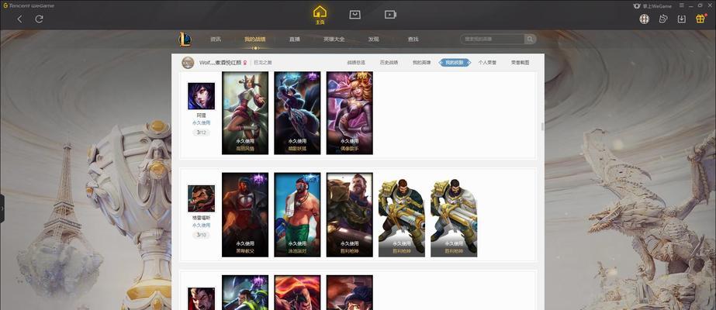Image resolution: width=716 pixels, height=310 pixels.
Task: Select the highlighted 我的皮肤 sub-tab
Action: pos(455,63)
